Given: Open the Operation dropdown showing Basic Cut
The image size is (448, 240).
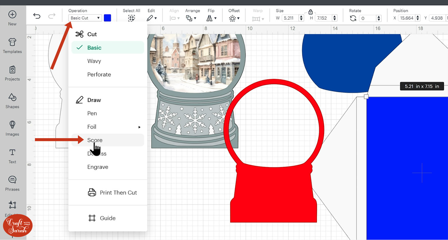Looking at the screenshot, I should (x=85, y=18).
